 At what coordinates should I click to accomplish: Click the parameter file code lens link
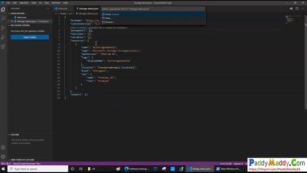99,28
